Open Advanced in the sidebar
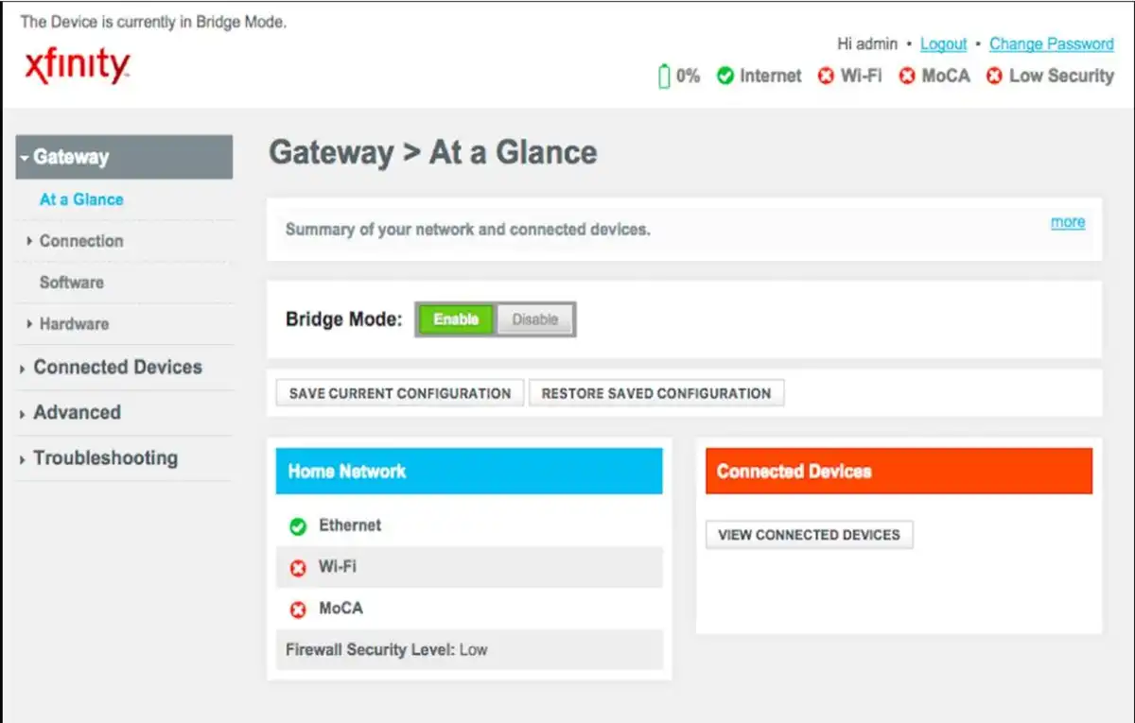The image size is (1135, 723). click(77, 412)
